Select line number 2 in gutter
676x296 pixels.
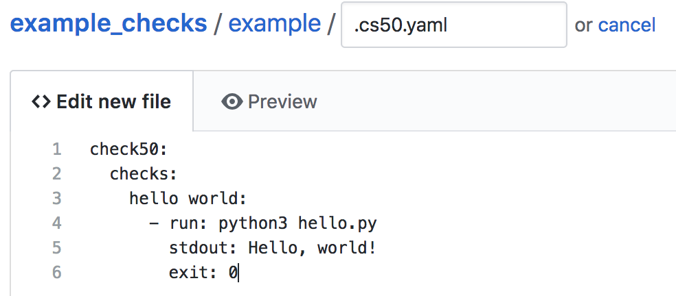pos(56,174)
